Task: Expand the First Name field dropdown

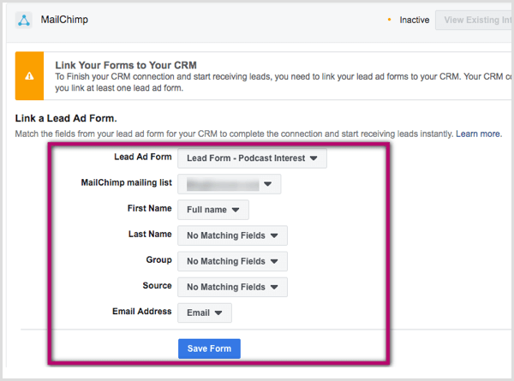Action: 213,210
